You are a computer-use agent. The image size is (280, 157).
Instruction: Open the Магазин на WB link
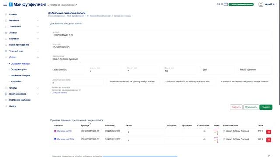click(64, 131)
